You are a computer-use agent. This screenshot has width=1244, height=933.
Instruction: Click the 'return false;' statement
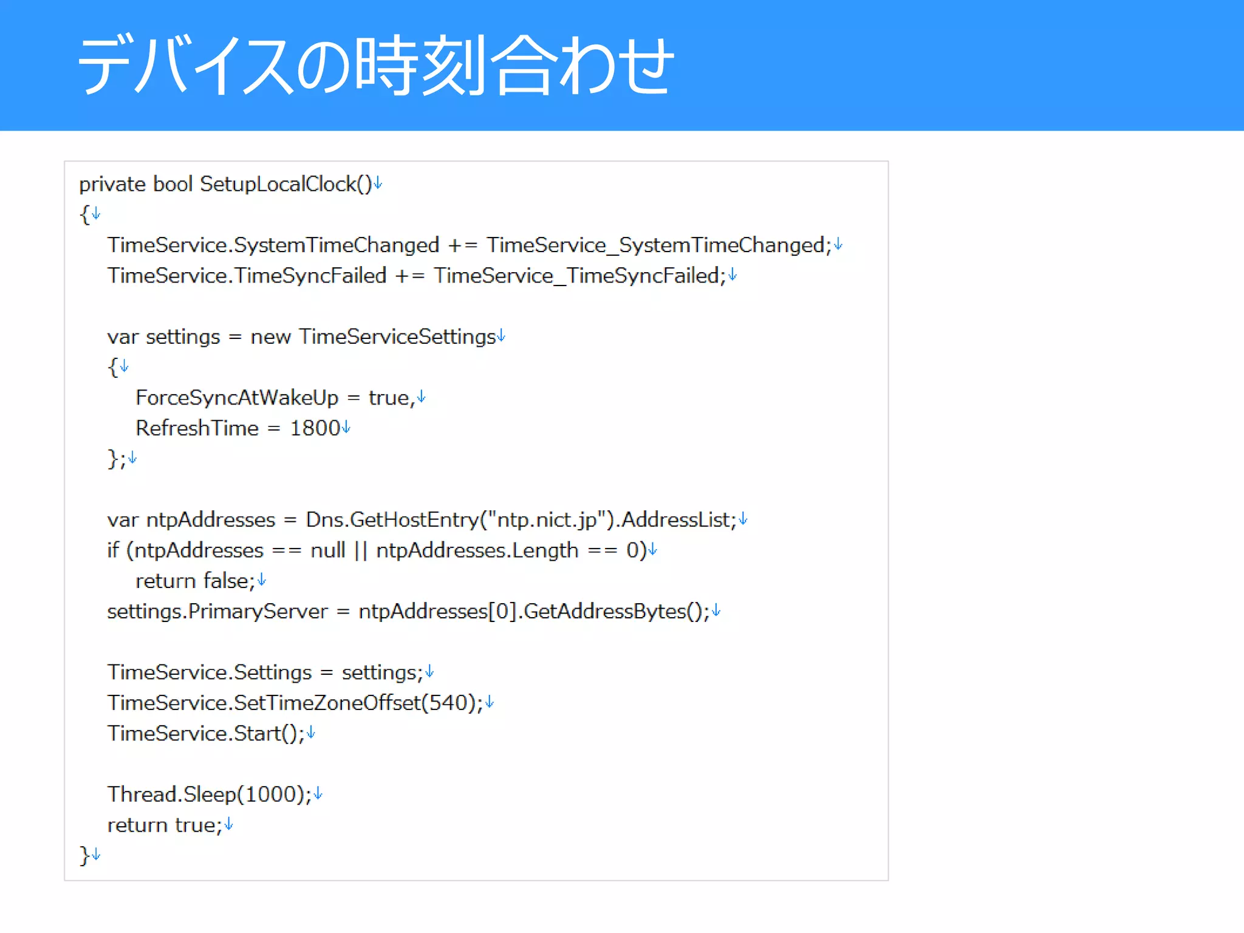(194, 581)
